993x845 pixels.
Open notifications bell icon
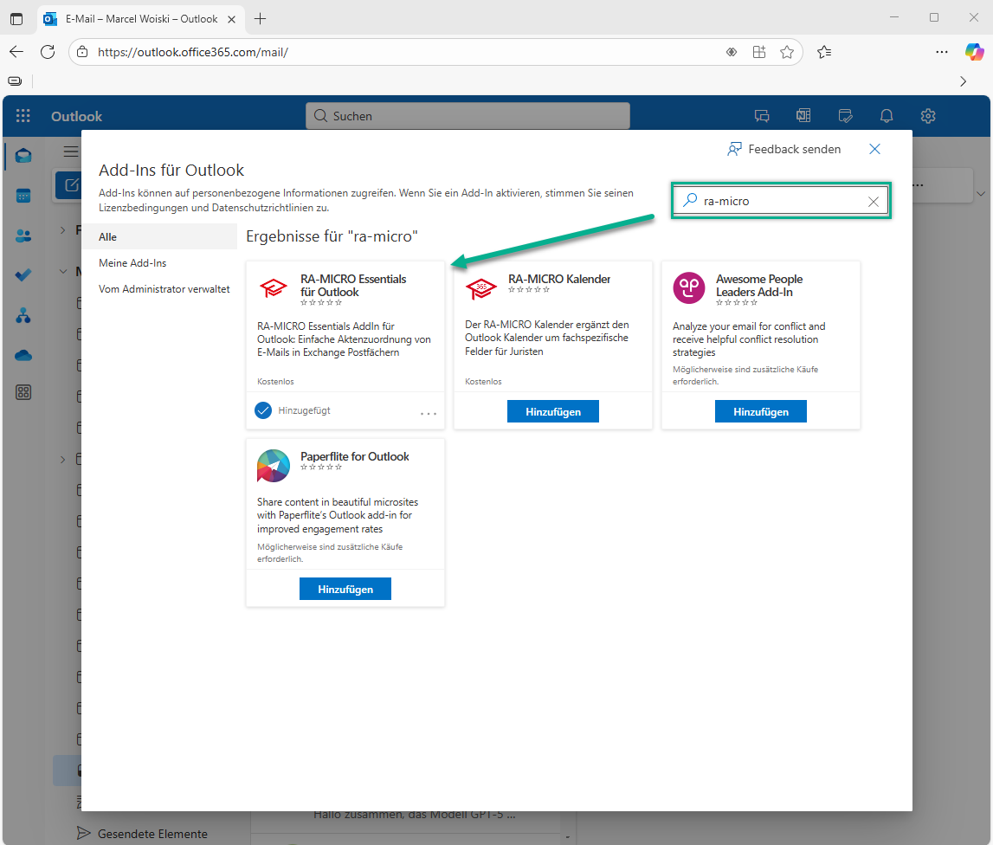(x=887, y=115)
